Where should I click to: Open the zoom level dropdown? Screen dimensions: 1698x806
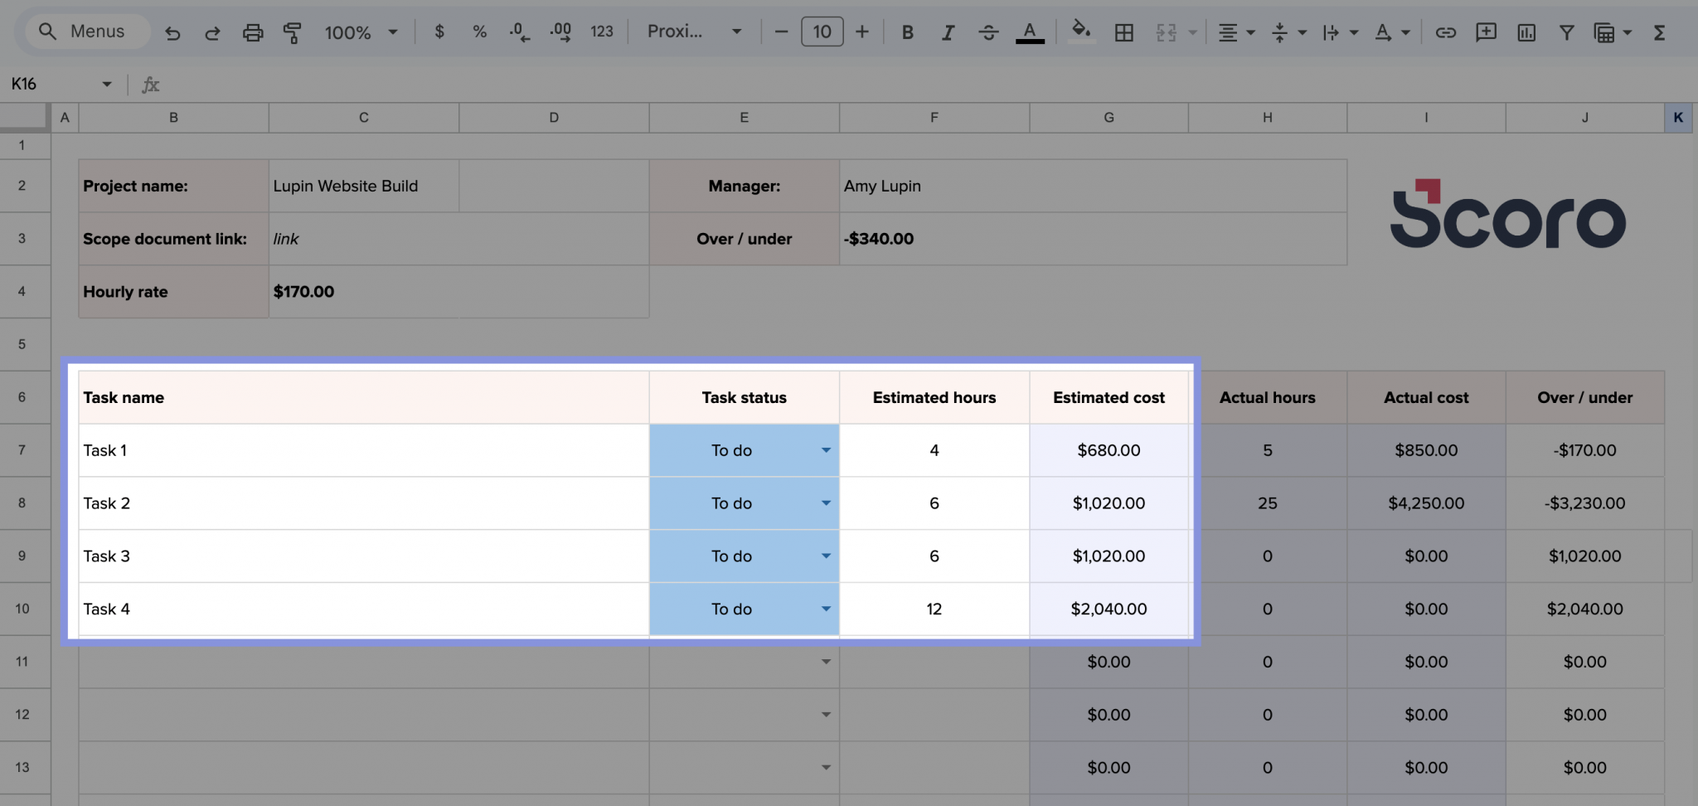click(392, 32)
